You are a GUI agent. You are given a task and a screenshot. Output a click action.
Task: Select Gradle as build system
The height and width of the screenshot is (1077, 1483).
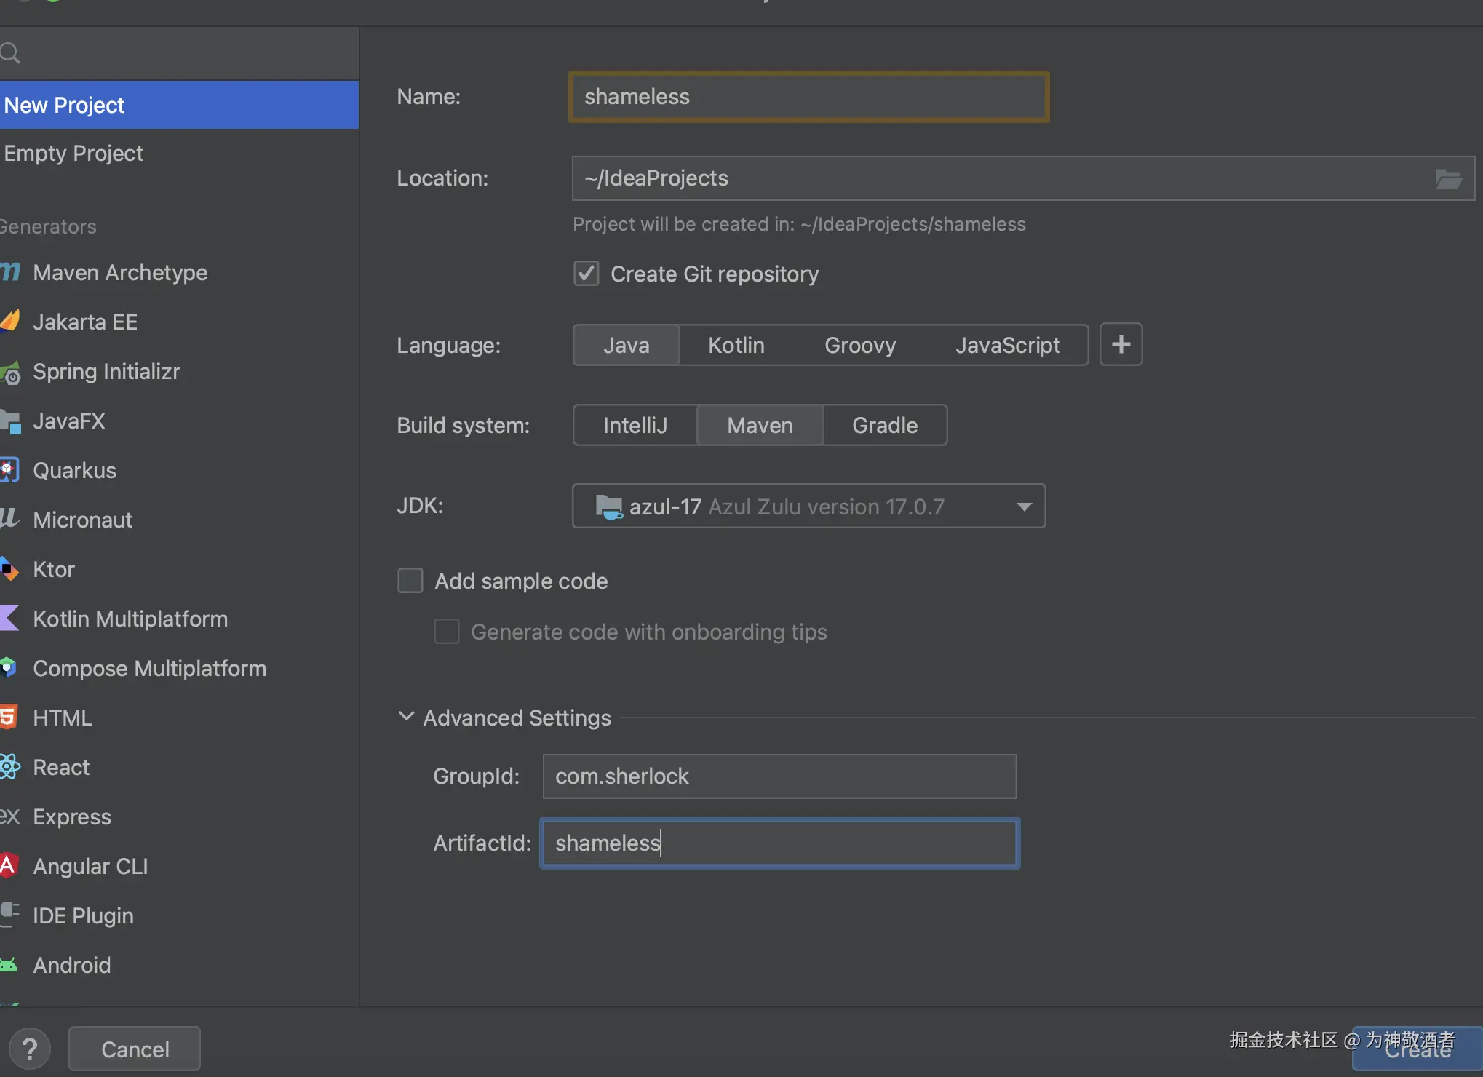coord(884,425)
